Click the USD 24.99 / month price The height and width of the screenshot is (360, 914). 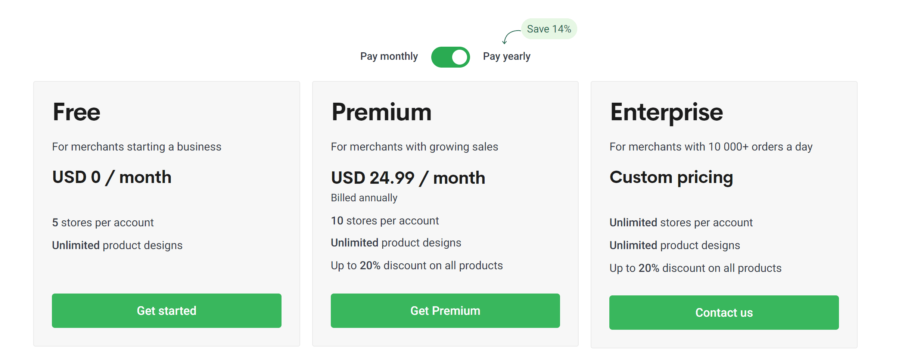tap(408, 178)
